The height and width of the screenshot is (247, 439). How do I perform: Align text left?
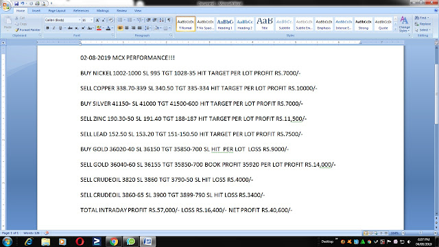[x=121, y=28]
